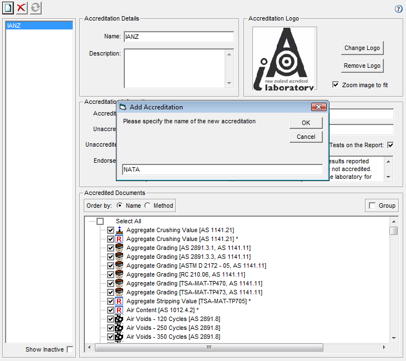Click down arrow of accredited documents scrollbar
Image resolution: width=406 pixels, height=361 pixels.
click(x=393, y=338)
